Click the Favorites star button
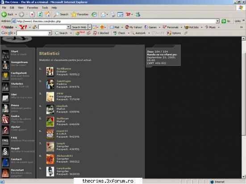Viewport: 246px width, 184px height. (80, 14)
